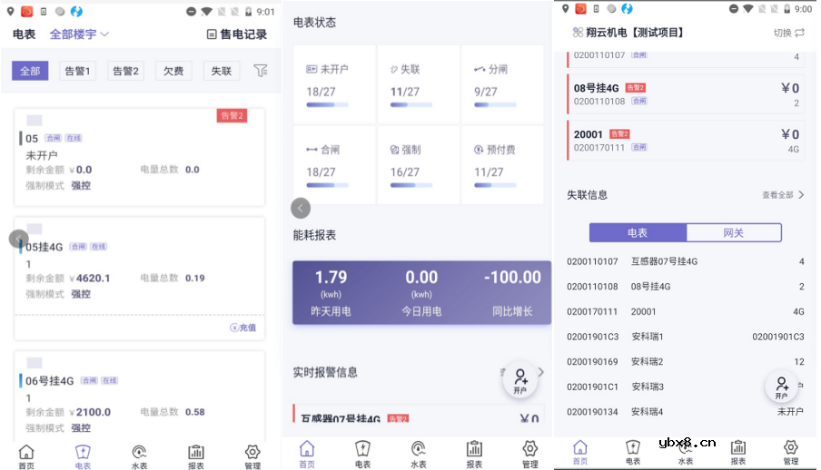Viewport: 821px width, 470px height.
Task: Open 管理 in right screen bottom bar
Action: (x=791, y=452)
